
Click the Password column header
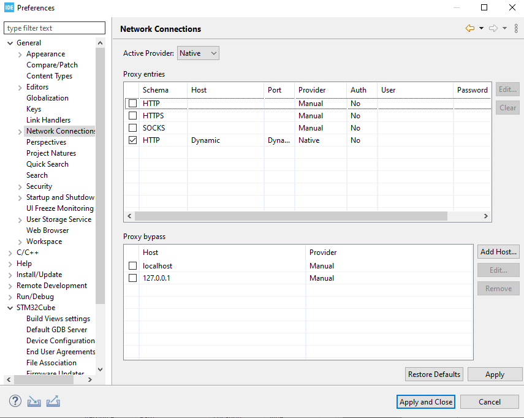pyautogui.click(x=472, y=90)
